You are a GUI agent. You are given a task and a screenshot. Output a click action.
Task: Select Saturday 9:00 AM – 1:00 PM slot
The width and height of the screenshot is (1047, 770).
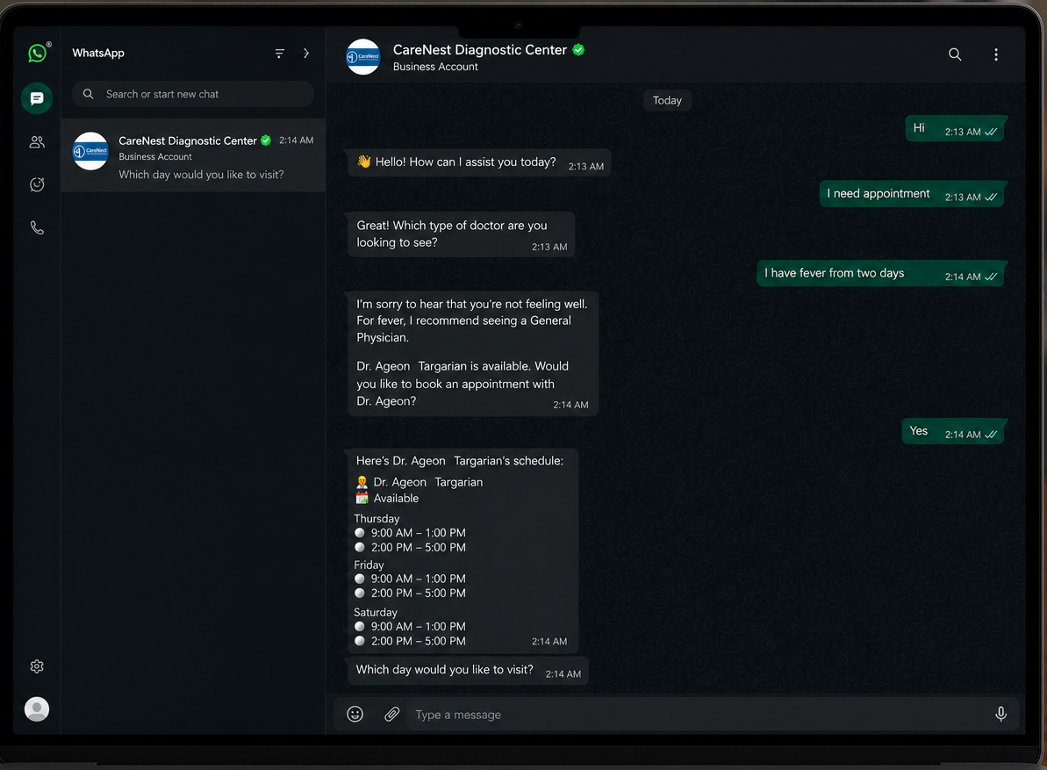(410, 626)
